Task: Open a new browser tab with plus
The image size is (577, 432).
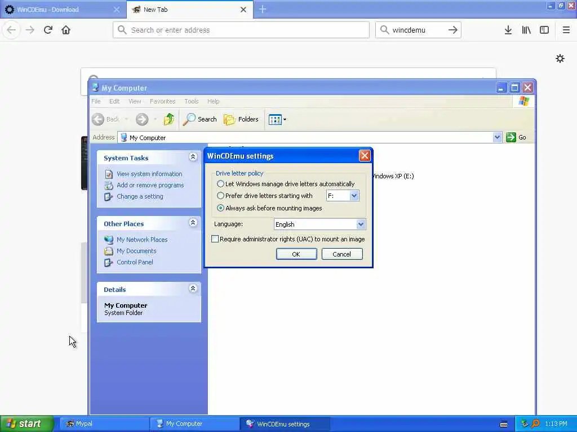Action: click(x=263, y=10)
